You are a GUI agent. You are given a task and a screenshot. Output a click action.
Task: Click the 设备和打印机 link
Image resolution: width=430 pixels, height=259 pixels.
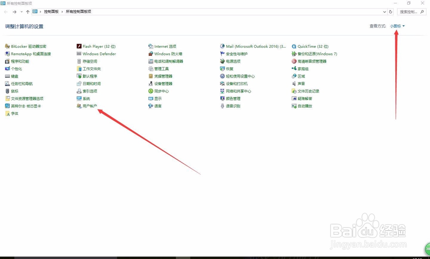click(x=236, y=84)
